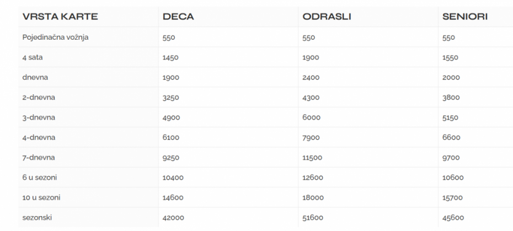513x231 pixels.
Task: Click the 4 sata DECA price 1450
Action: 171,57
